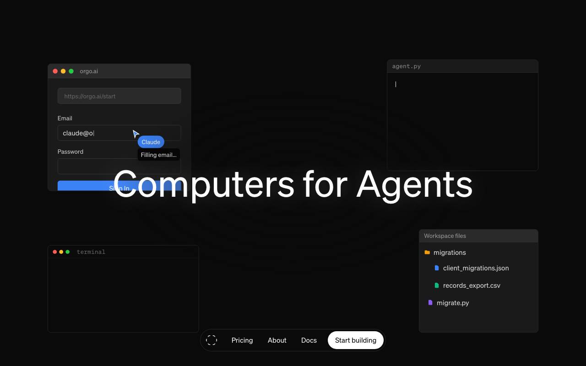
Task: Click the orgo.ai window title text
Action: coord(89,71)
